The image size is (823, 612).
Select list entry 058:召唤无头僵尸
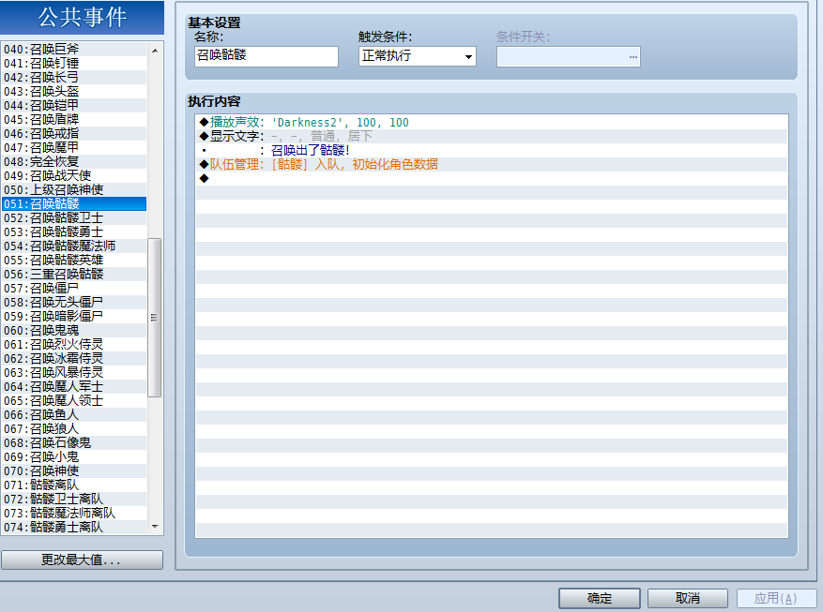click(x=74, y=303)
